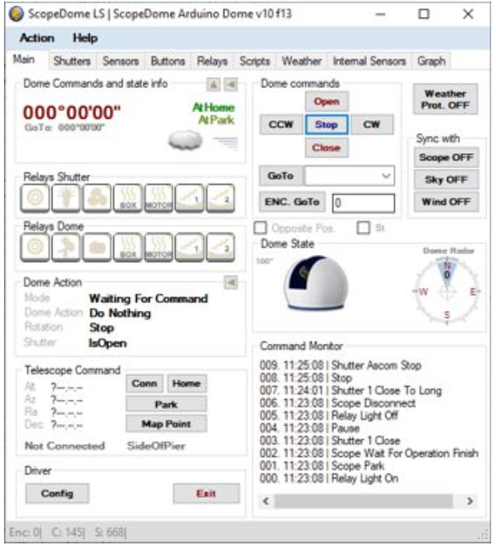This screenshot has width=496, height=549.
Task: Switch to the Relays tab
Action: [212, 61]
